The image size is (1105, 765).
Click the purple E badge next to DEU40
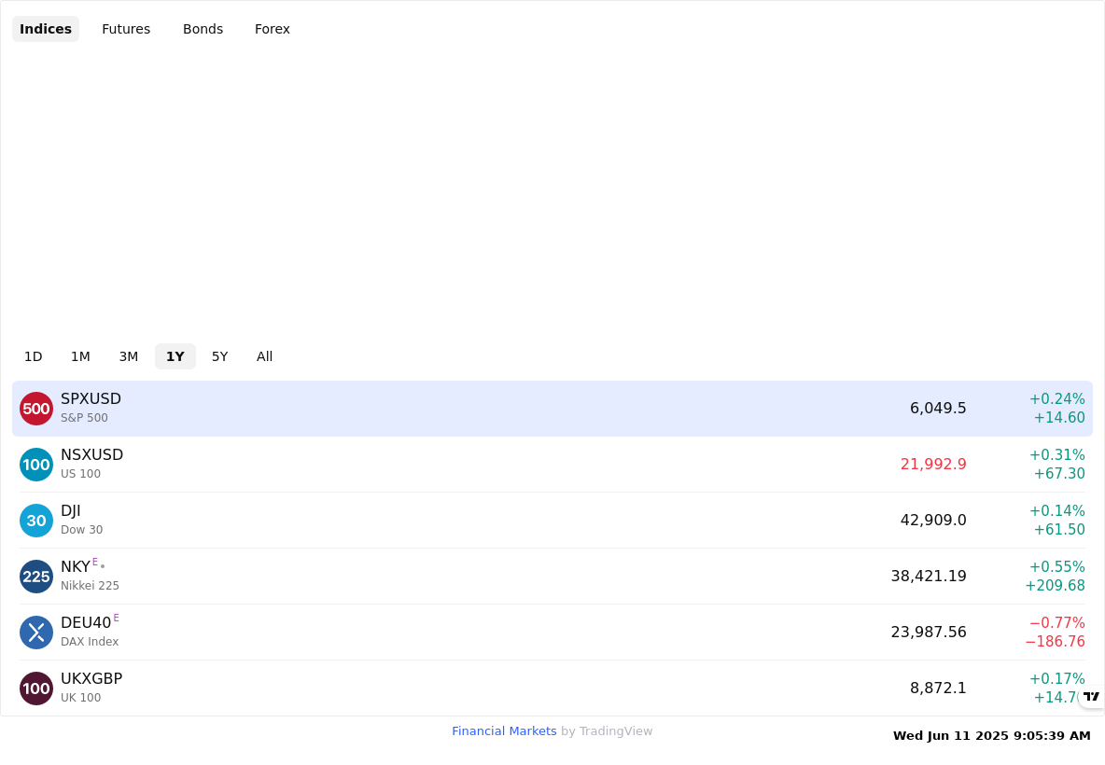point(117,618)
